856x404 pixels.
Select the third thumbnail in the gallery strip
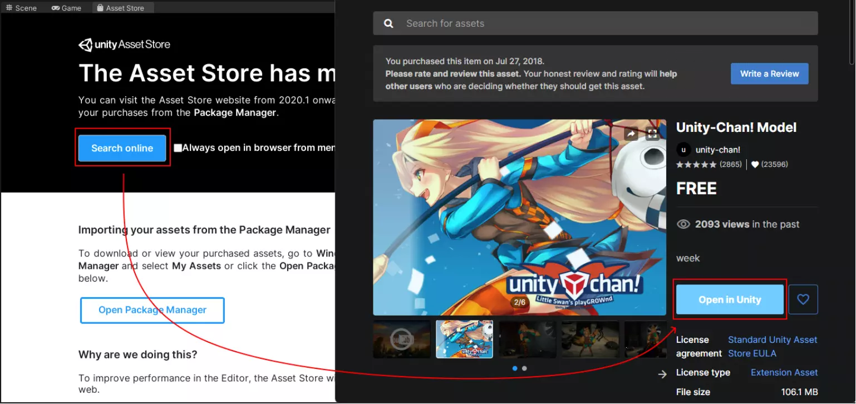pos(527,339)
